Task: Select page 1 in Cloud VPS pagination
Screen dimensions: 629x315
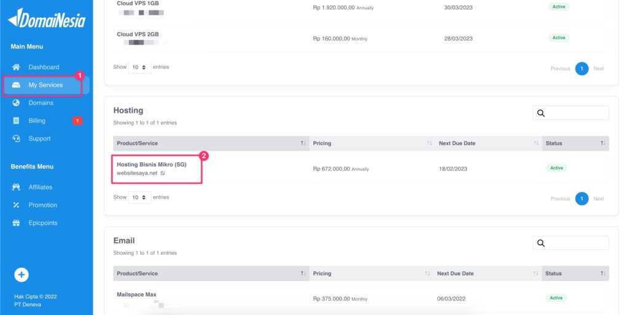Action: (581, 69)
